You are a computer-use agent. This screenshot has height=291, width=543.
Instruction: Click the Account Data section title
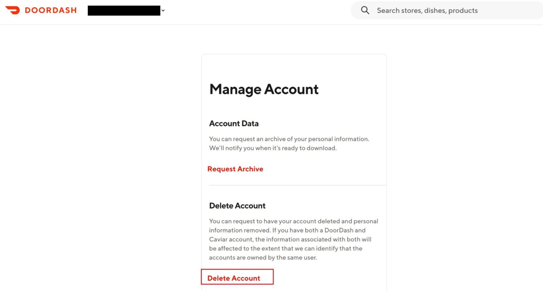[234, 123]
